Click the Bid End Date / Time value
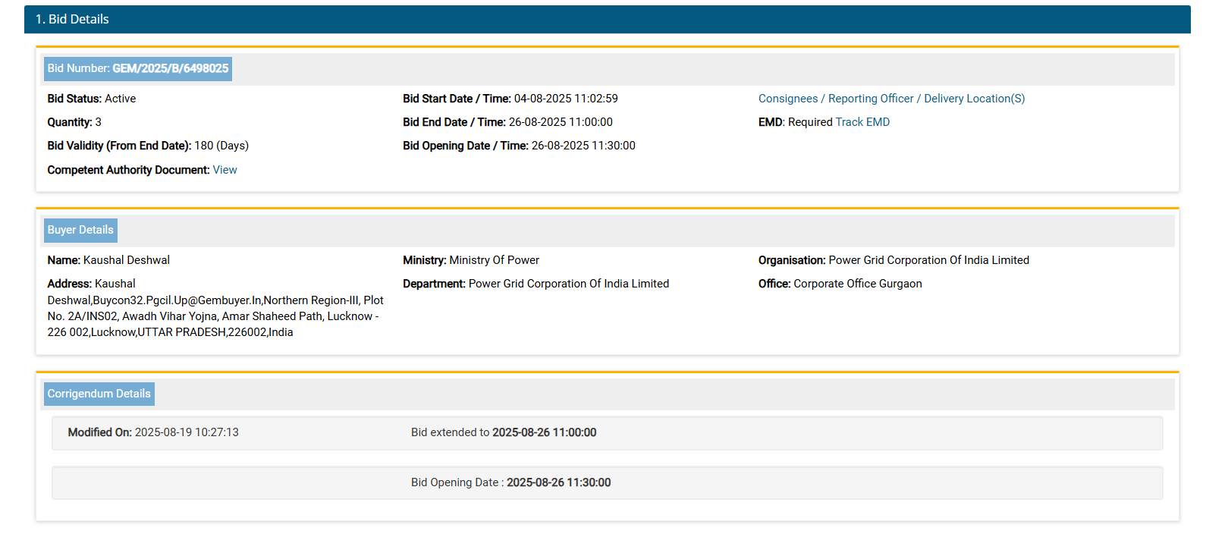Image resolution: width=1225 pixels, height=534 pixels. pyautogui.click(x=560, y=122)
